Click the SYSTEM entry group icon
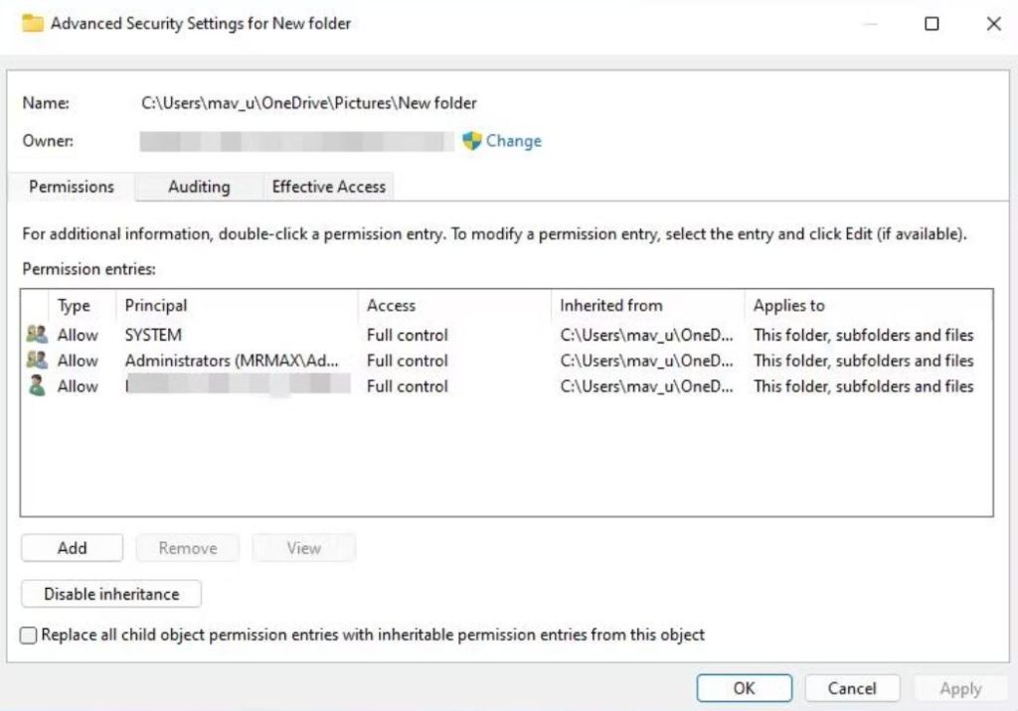Screen dimensions: 1018x711 [x=37, y=335]
